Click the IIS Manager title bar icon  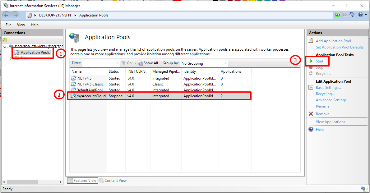pyautogui.click(x=6, y=5)
